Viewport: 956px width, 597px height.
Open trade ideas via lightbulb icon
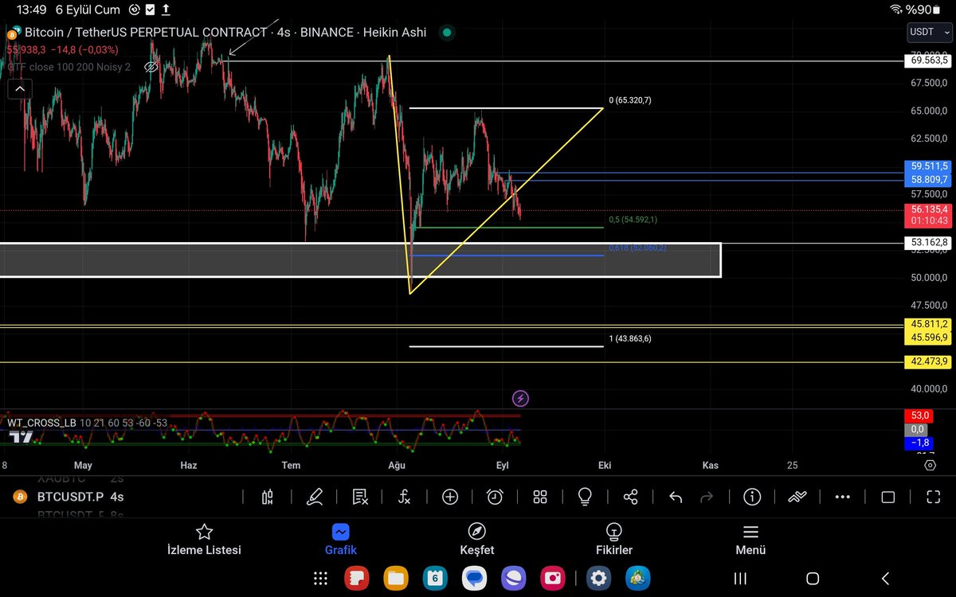585,497
